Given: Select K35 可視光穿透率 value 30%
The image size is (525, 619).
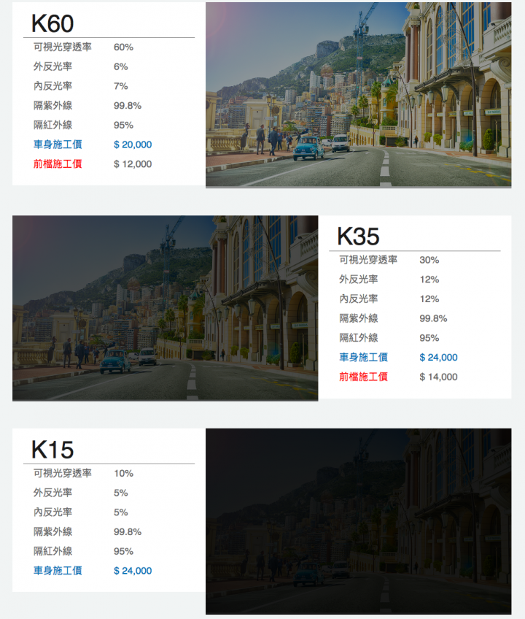Looking at the screenshot, I should pos(429,260).
